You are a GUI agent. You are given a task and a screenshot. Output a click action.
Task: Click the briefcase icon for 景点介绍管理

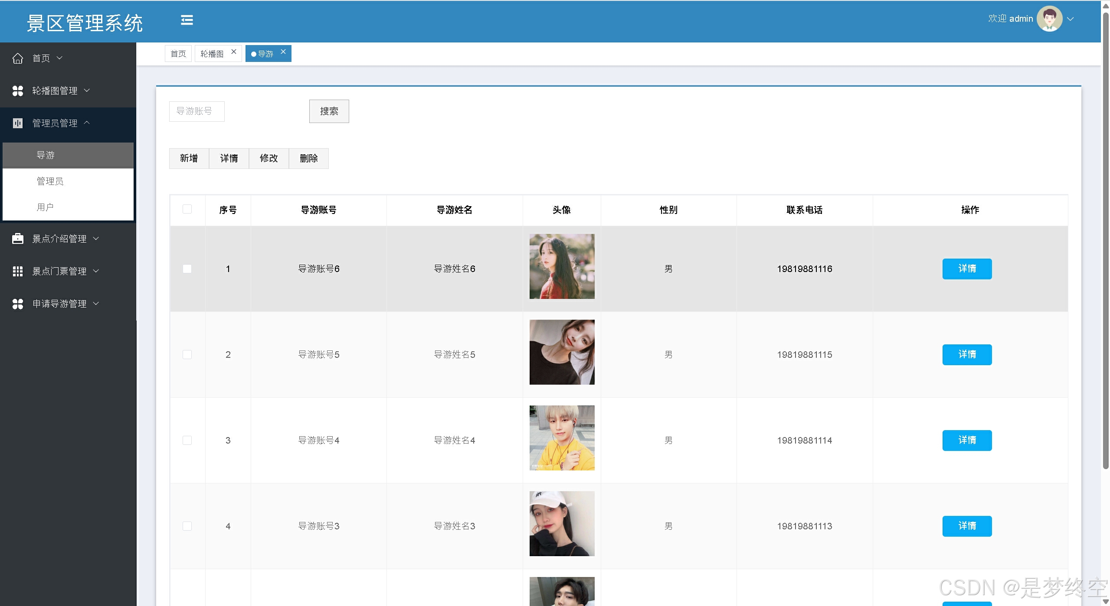coord(18,239)
